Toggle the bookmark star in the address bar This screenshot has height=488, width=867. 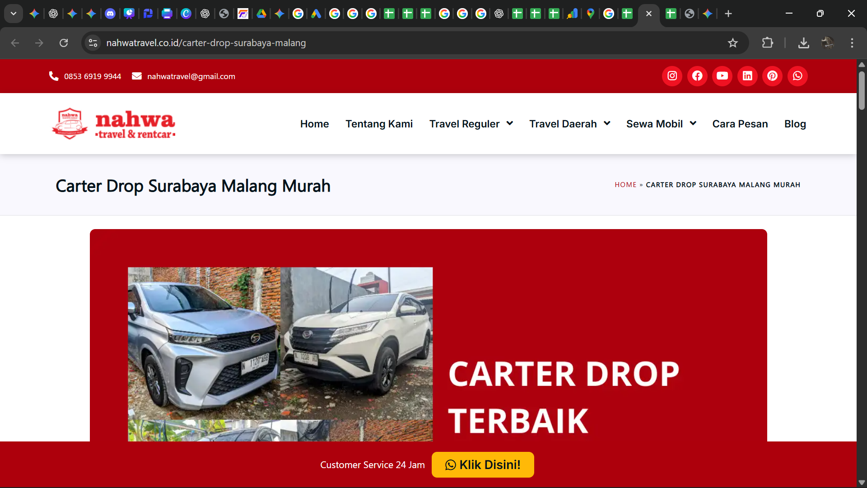point(733,43)
